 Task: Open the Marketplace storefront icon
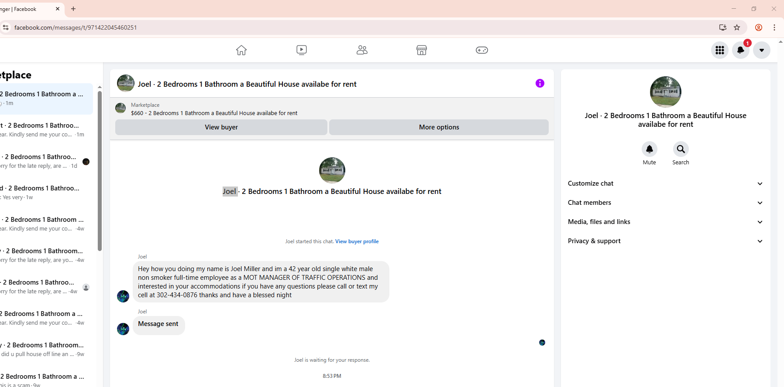click(x=422, y=50)
